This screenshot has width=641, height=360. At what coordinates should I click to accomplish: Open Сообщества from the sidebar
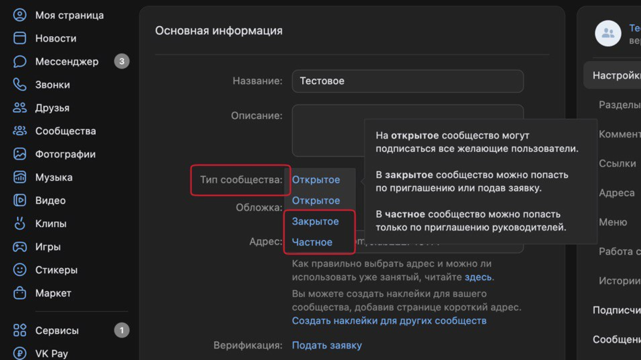click(66, 131)
